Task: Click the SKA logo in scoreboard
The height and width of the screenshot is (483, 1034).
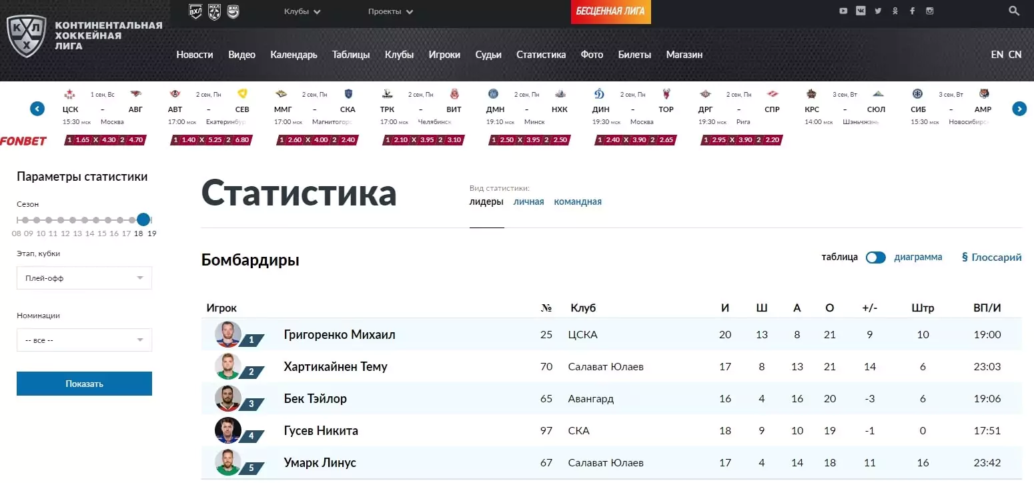Action: pos(348,94)
